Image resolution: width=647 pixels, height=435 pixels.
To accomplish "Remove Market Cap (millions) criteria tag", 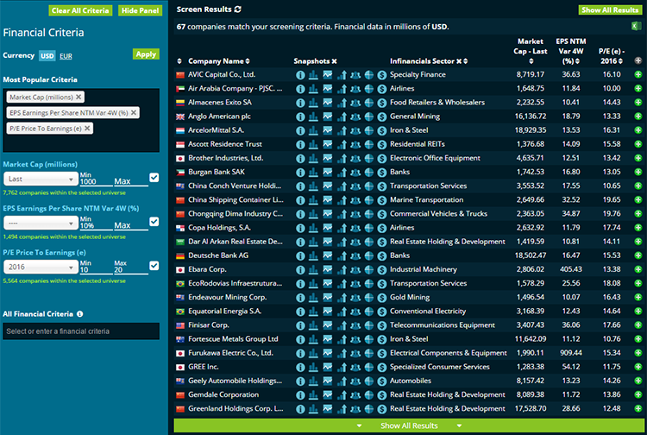I will [78, 97].
